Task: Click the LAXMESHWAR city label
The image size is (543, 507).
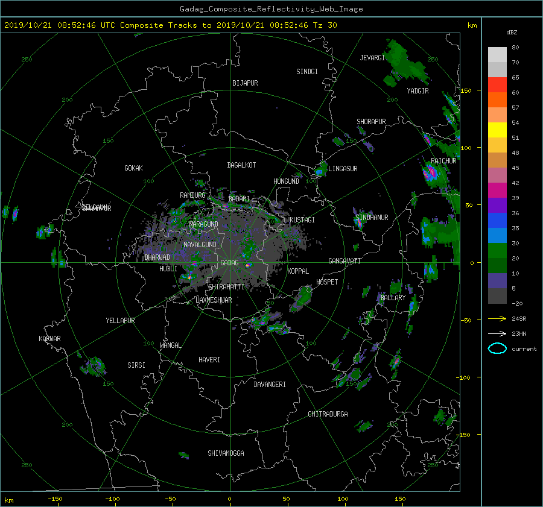Action: click(x=214, y=300)
